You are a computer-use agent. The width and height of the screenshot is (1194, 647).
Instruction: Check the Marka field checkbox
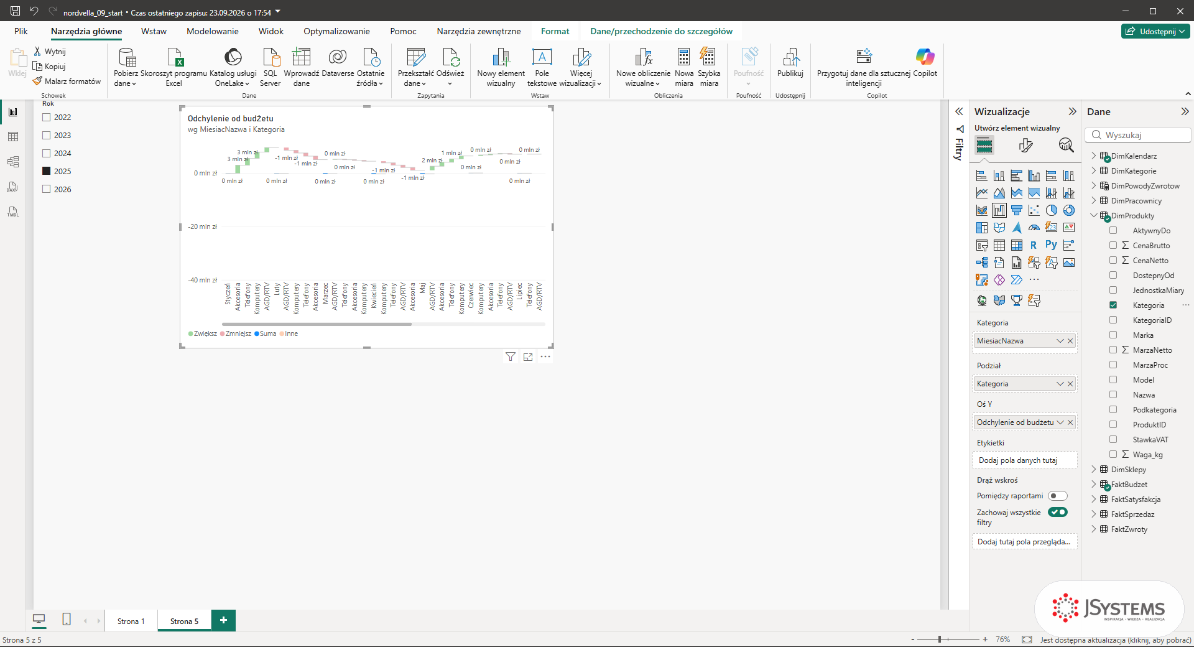(x=1113, y=335)
